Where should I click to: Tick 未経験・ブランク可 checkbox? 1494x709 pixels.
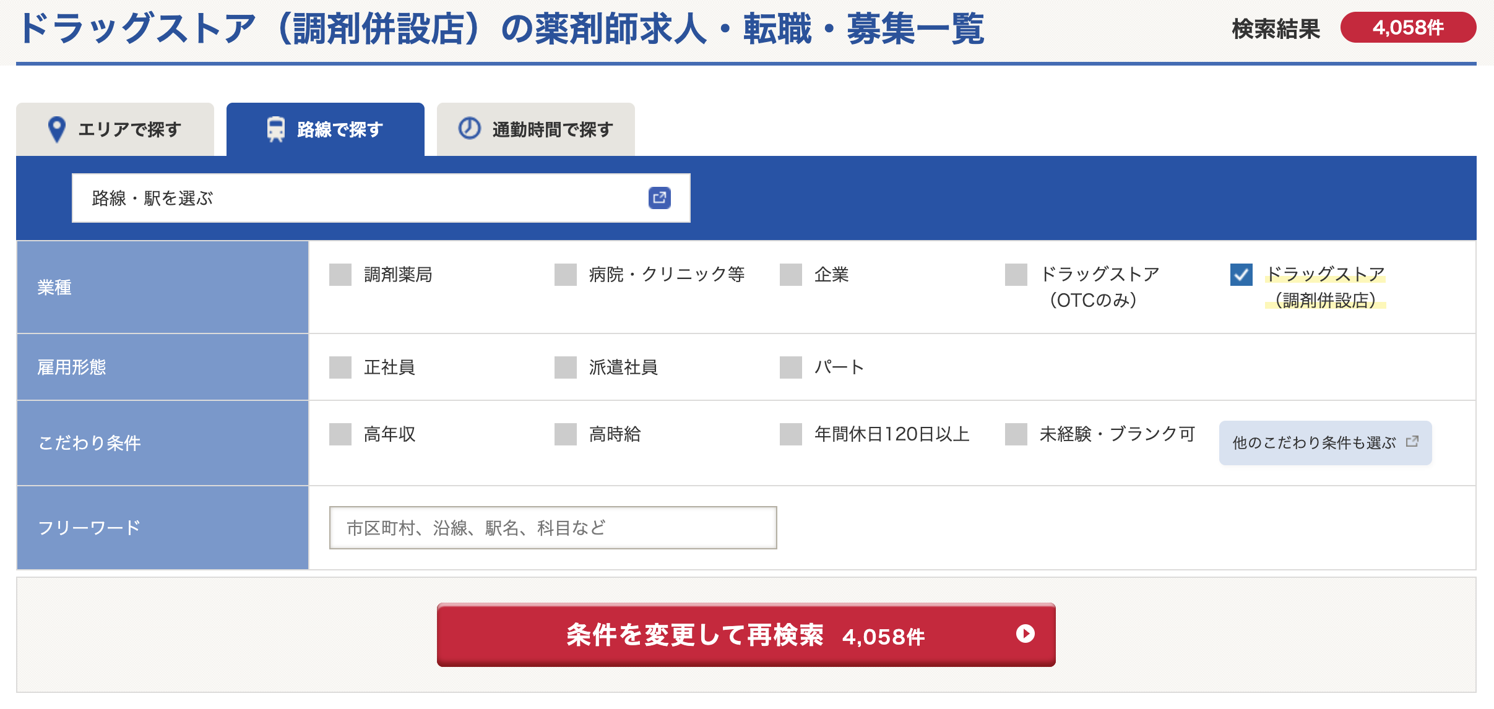tap(1016, 434)
